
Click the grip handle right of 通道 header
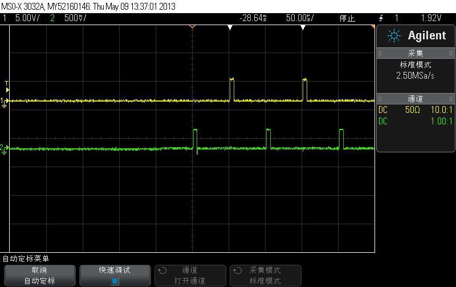click(451, 99)
